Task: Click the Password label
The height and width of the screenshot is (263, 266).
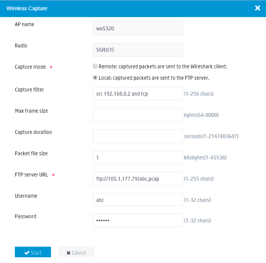Action: pyautogui.click(x=25, y=216)
